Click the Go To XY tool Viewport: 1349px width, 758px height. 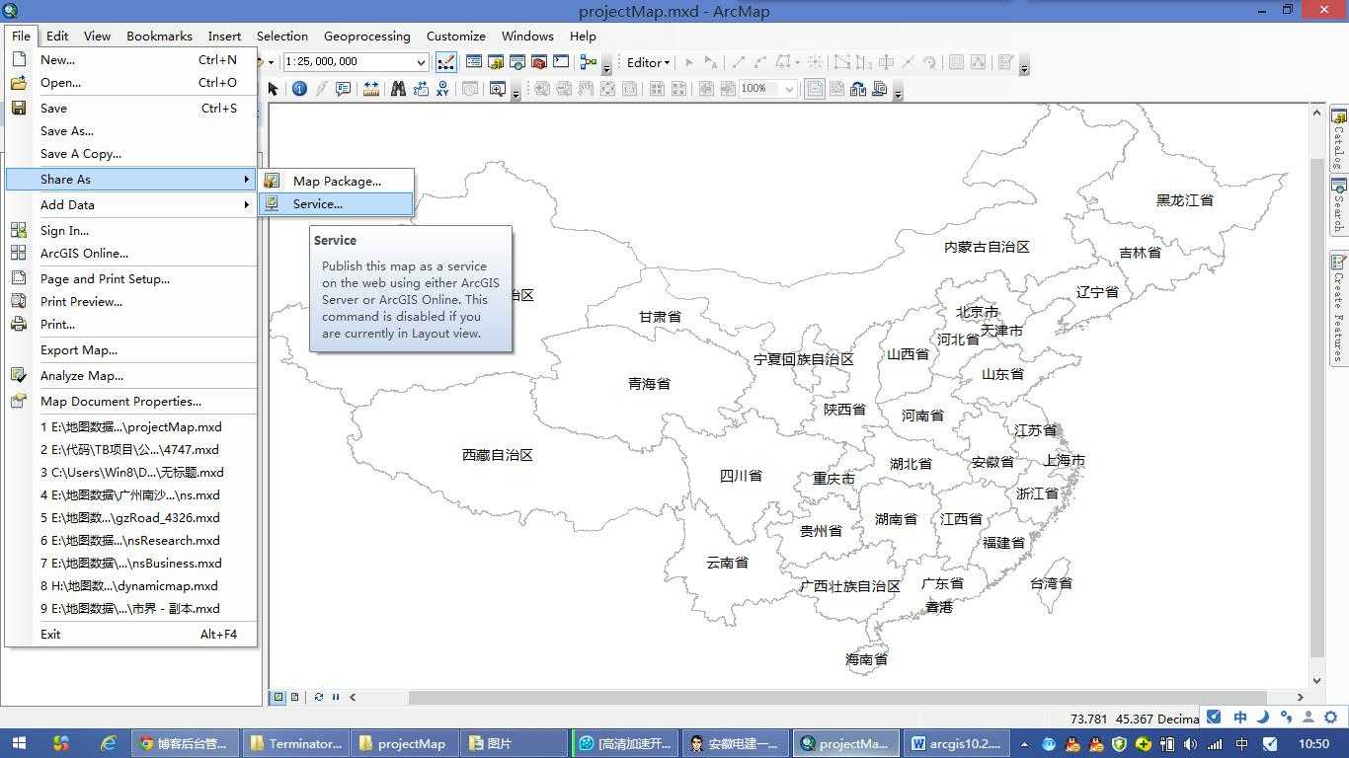pyautogui.click(x=442, y=89)
